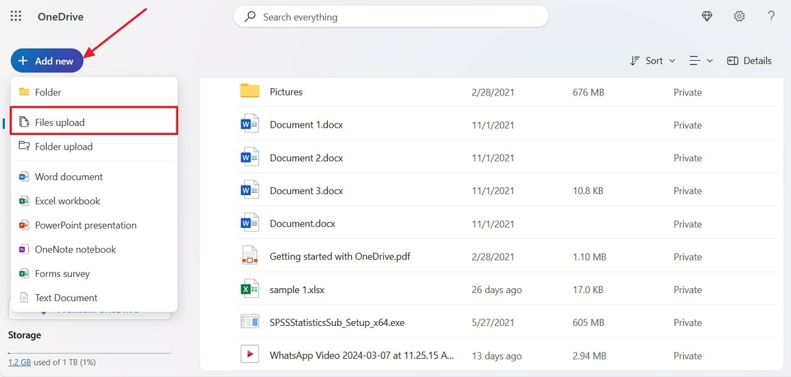Open the view layout options dropdown
Viewport: 791px width, 377px height.
pos(700,61)
